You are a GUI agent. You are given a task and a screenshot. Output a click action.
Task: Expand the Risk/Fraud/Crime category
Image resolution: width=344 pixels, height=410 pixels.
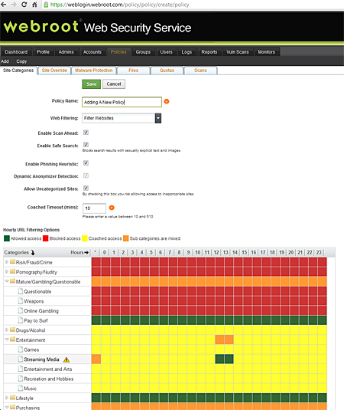pyautogui.click(x=7, y=262)
